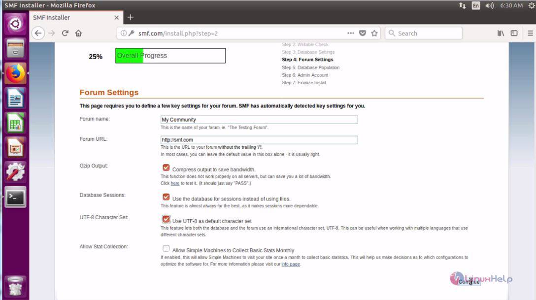536x300 pixels.
Task: Click 'Step 4: Forum Settings' text
Action: [307, 60]
